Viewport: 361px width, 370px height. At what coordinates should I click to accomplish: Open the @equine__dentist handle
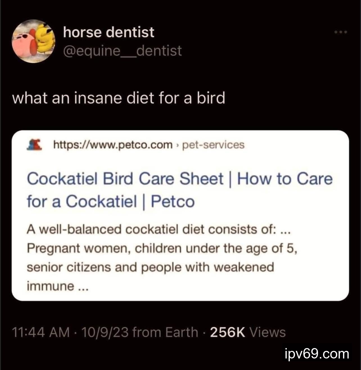(122, 51)
